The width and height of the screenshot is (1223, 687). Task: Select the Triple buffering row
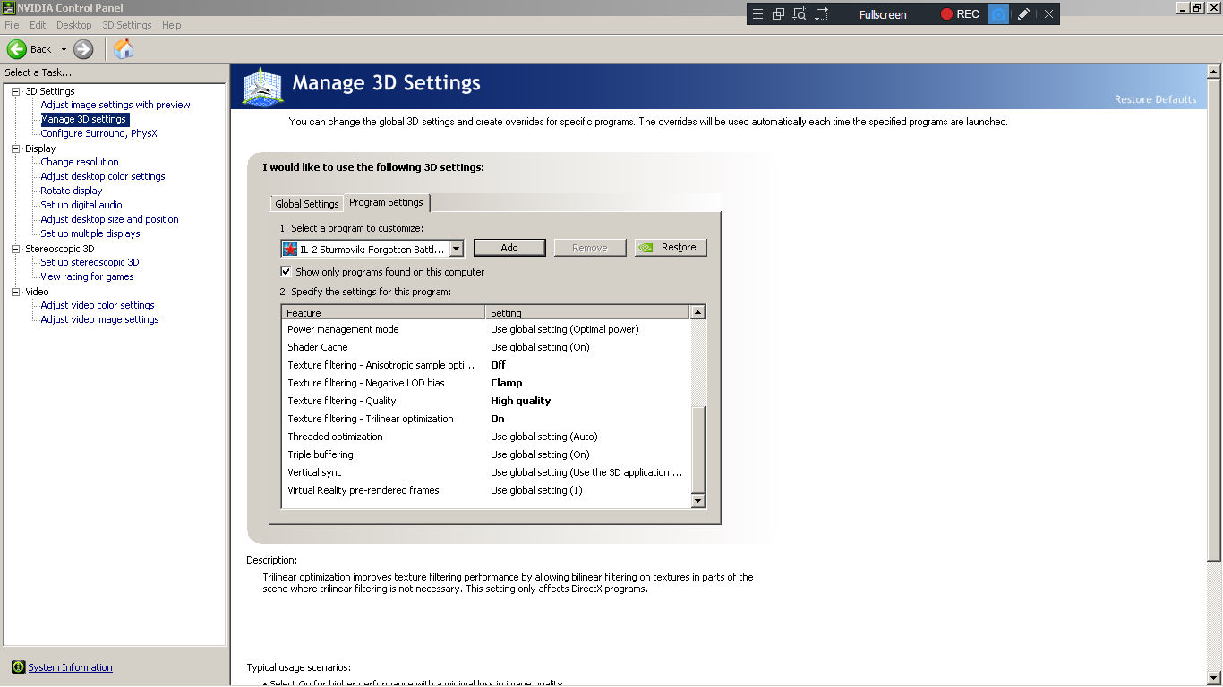click(486, 454)
